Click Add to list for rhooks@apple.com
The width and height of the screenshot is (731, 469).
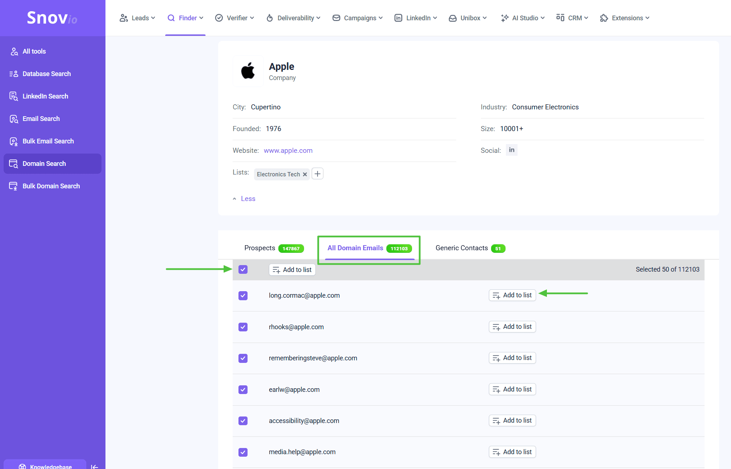pyautogui.click(x=512, y=327)
